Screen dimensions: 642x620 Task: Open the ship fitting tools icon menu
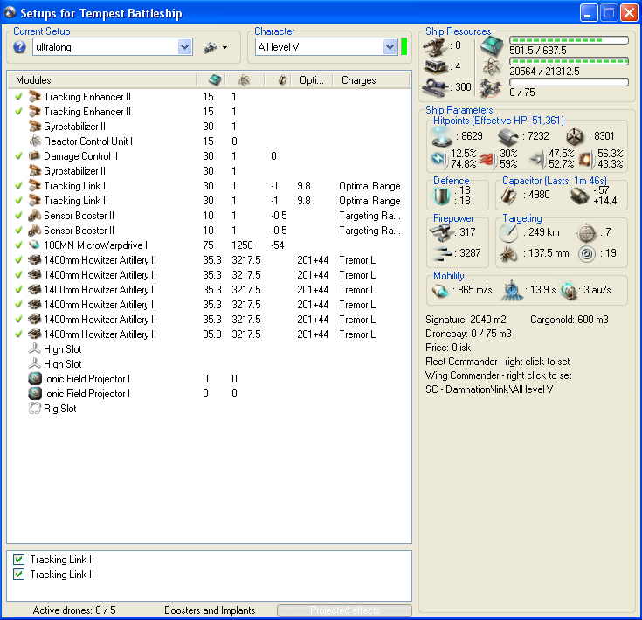coord(216,47)
